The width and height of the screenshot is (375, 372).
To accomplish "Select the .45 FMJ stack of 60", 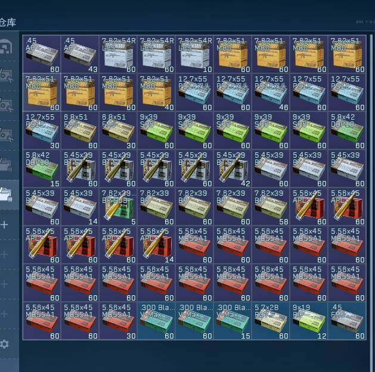I will pyautogui.click(x=347, y=321).
